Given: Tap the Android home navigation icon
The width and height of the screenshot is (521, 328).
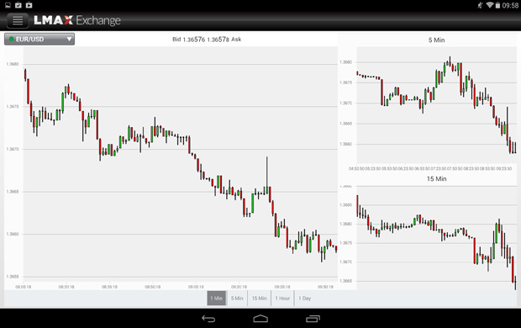Looking at the screenshot, I should (260, 319).
